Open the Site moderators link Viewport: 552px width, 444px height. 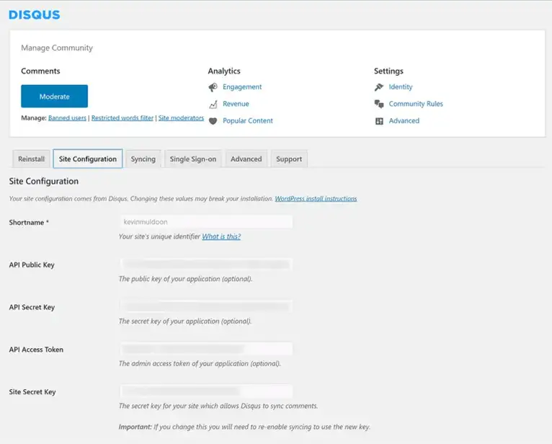pyautogui.click(x=181, y=118)
